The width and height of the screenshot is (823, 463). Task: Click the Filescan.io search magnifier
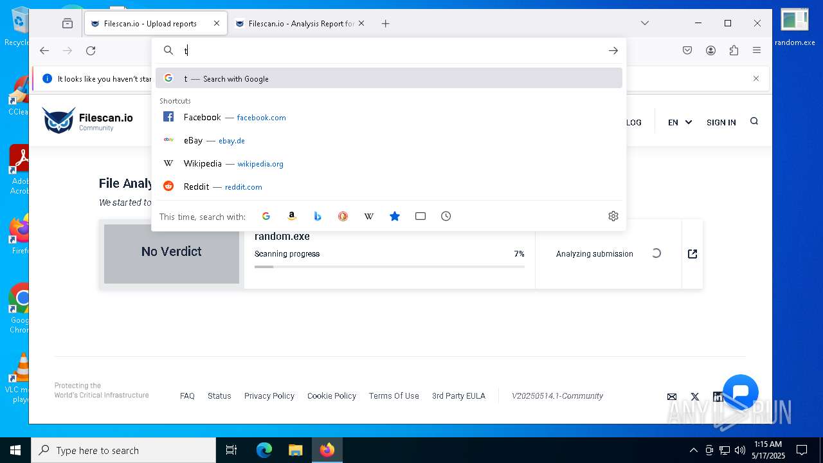coord(754,121)
